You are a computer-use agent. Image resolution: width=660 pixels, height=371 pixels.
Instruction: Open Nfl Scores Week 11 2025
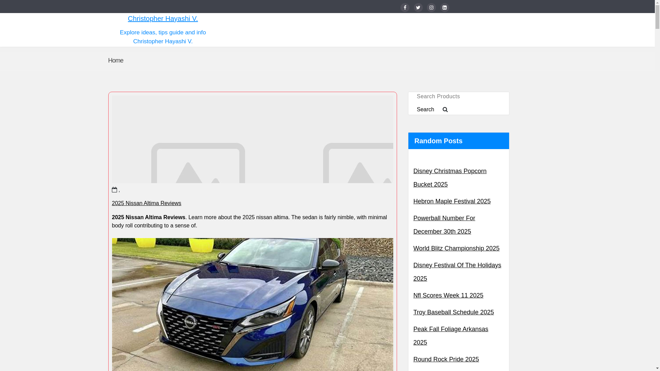(448, 295)
